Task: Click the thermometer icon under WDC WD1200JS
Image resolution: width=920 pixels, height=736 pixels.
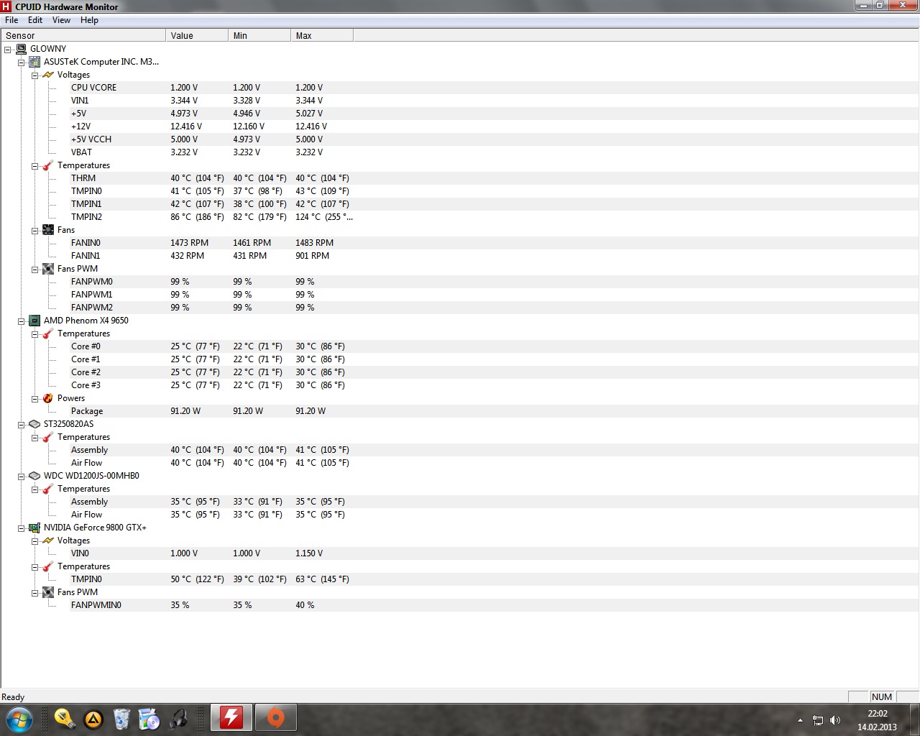Action: [48, 489]
